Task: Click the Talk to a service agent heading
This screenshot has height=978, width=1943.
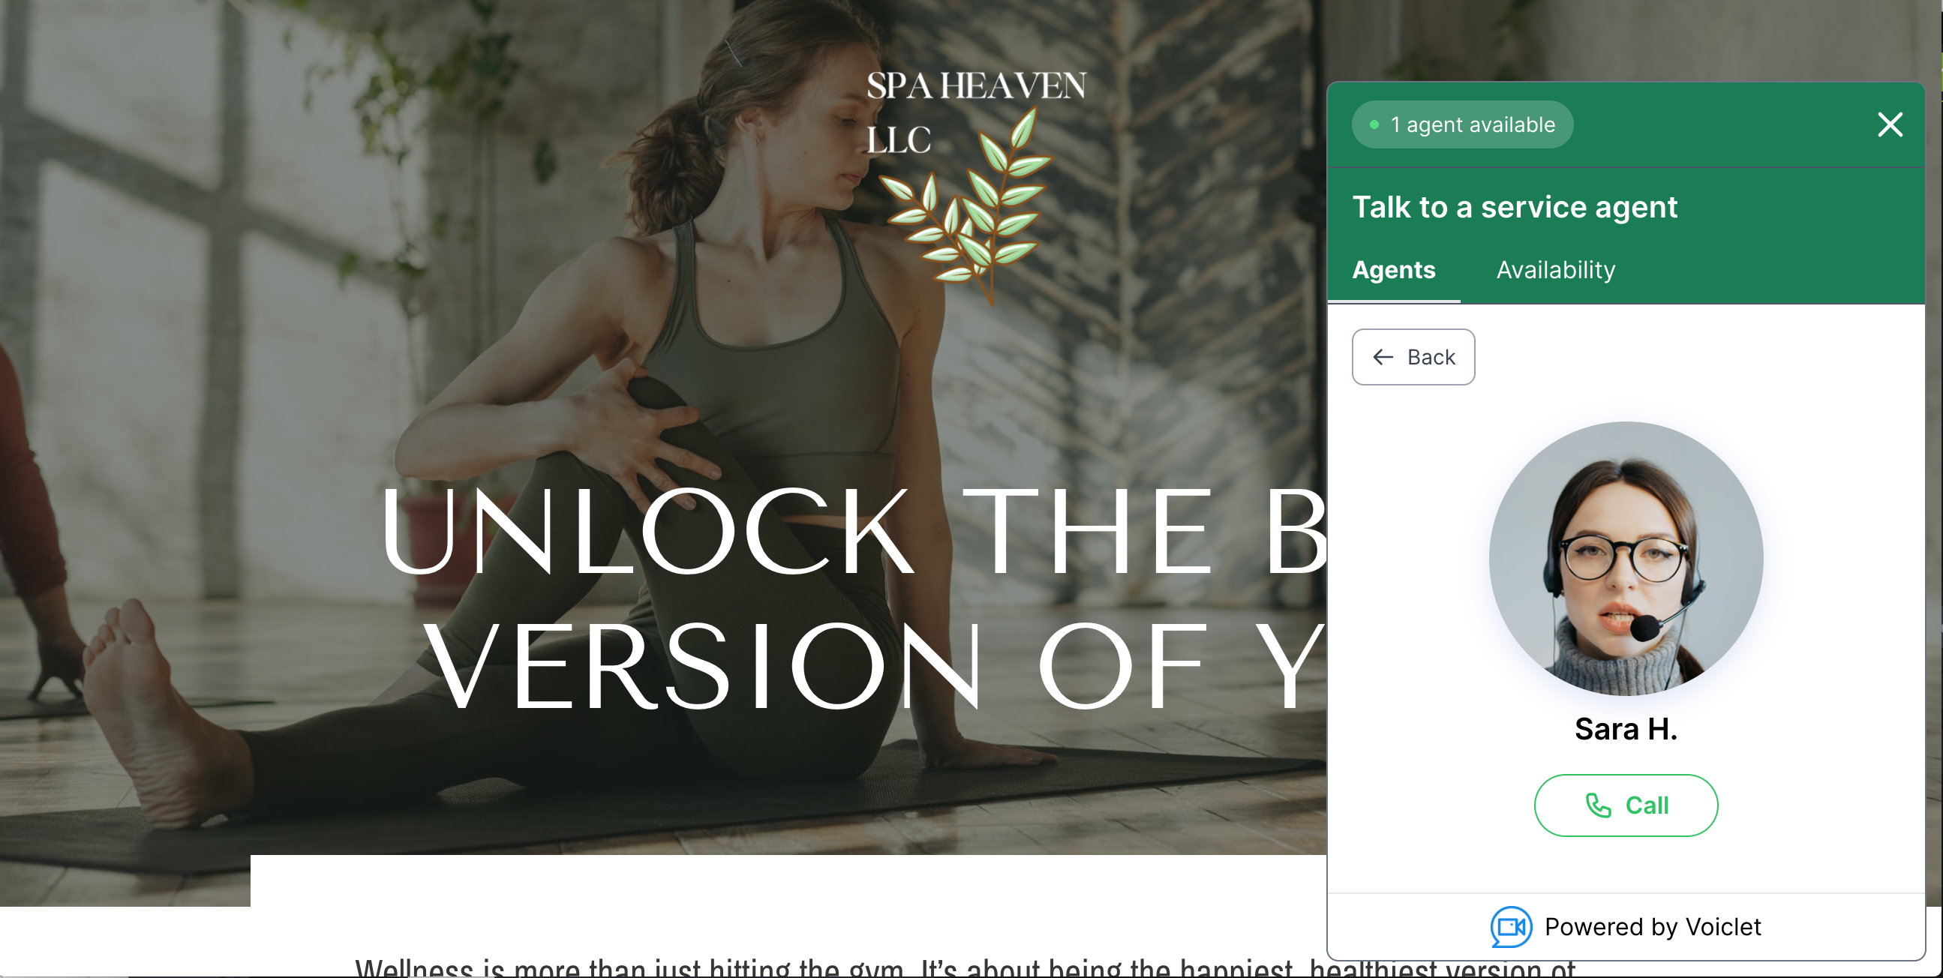Action: click(1515, 206)
